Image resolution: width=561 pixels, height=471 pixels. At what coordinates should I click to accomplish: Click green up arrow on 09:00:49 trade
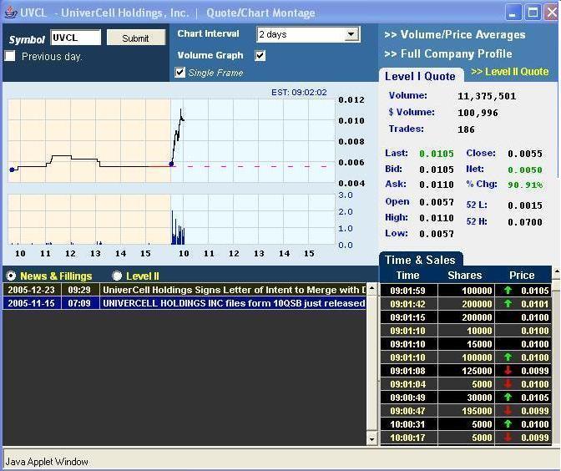pos(508,398)
